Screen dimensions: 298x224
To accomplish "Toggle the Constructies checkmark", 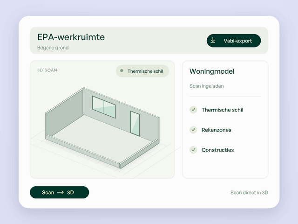I will (193, 150).
